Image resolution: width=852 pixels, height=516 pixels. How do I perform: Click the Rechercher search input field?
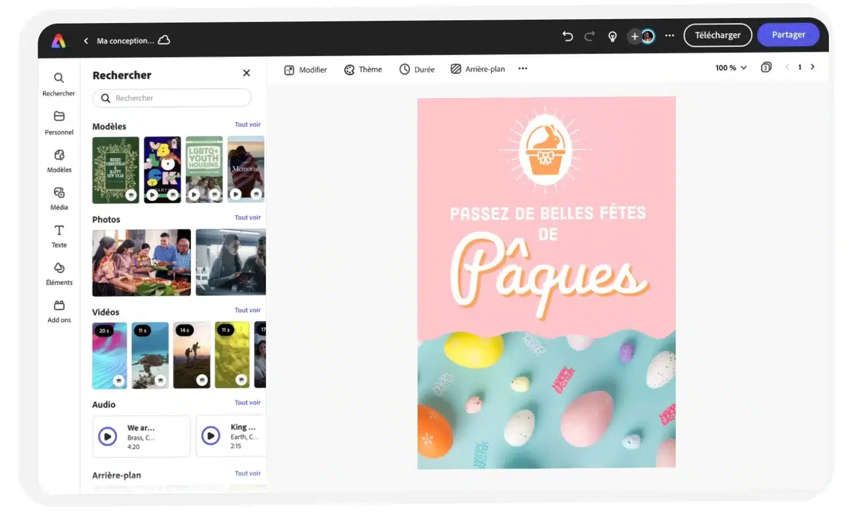(x=172, y=98)
